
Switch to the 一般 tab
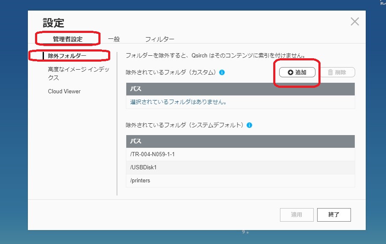114,39
